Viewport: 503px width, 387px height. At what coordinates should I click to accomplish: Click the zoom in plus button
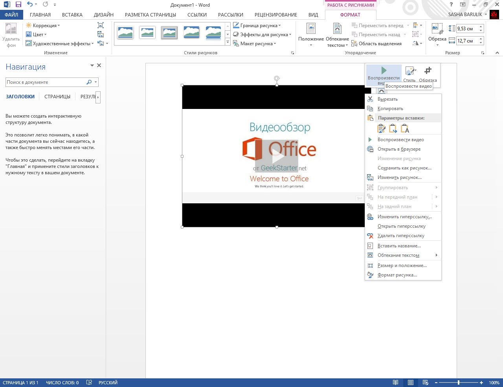coord(481,383)
